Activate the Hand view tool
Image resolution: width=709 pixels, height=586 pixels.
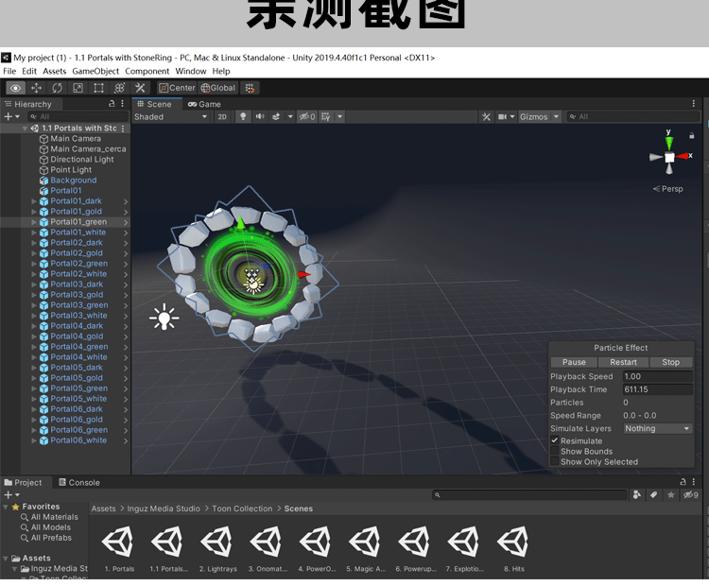pos(16,88)
